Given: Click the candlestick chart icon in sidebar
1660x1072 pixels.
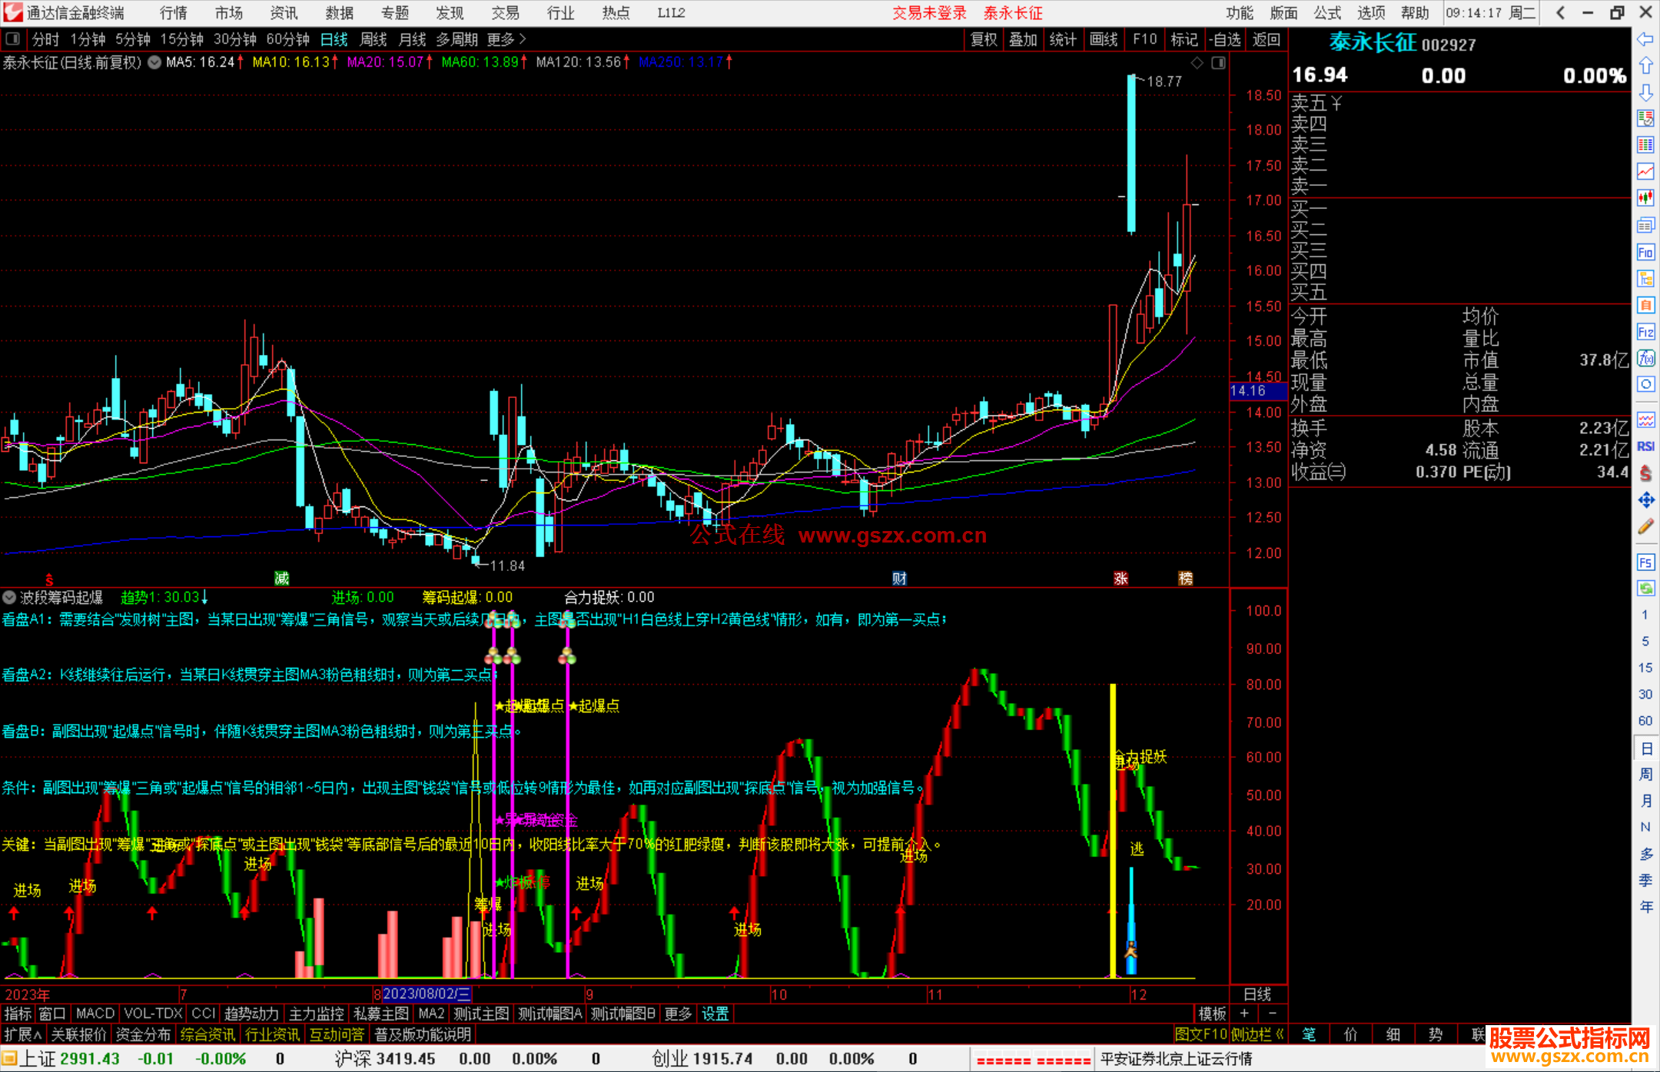Looking at the screenshot, I should [x=1645, y=197].
